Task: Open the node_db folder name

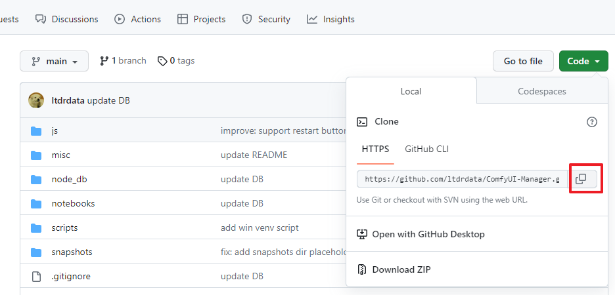Action: [70, 180]
